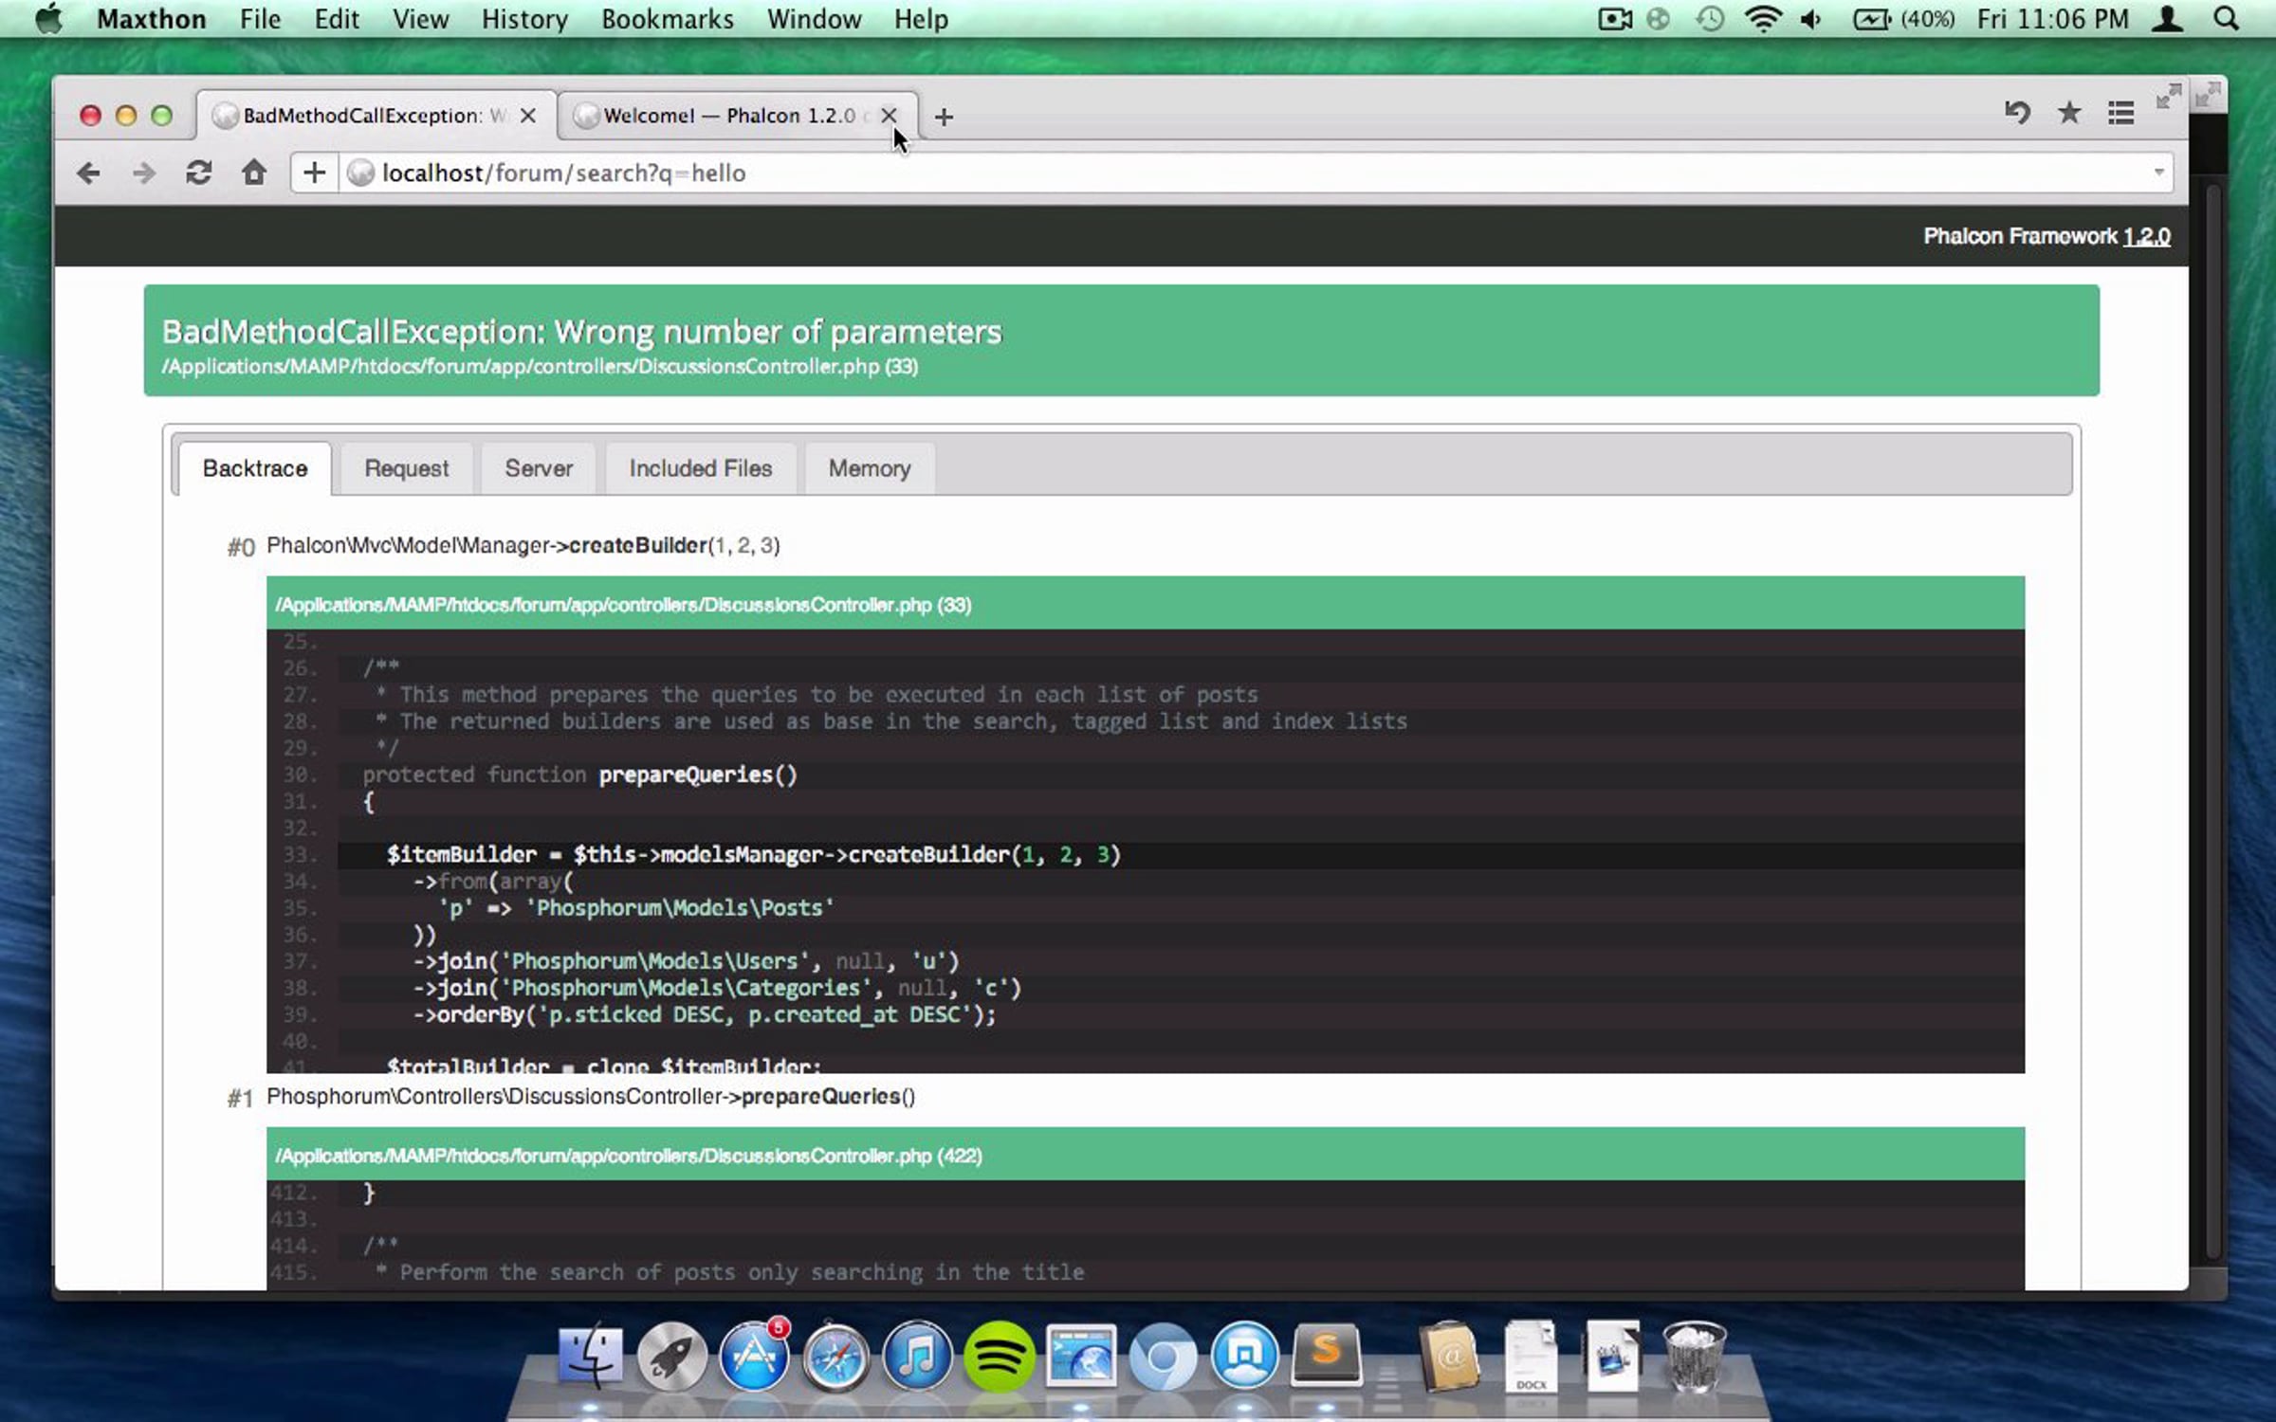The height and width of the screenshot is (1422, 2276).
Task: Open Spotlight search magnifier
Action: 2226,19
